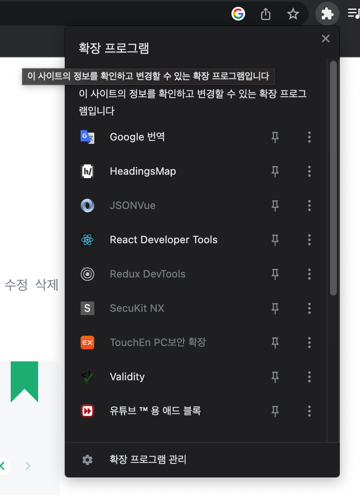
Task: Select the 유튜브 ™ 용 애드 블록 entry
Action: pyautogui.click(x=155, y=411)
